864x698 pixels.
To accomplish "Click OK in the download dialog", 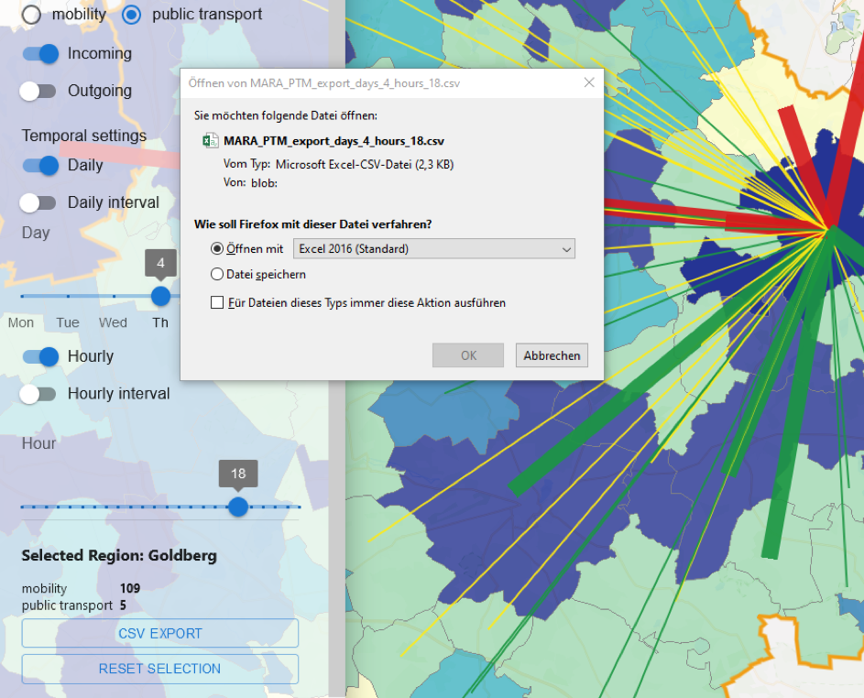I will click(468, 355).
